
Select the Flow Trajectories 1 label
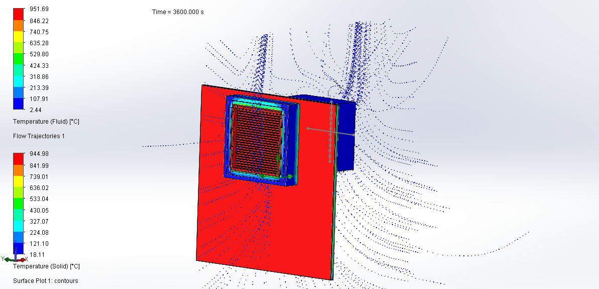(x=39, y=136)
